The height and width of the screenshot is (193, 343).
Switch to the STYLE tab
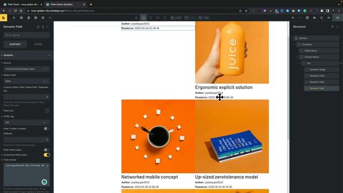coord(38,44)
